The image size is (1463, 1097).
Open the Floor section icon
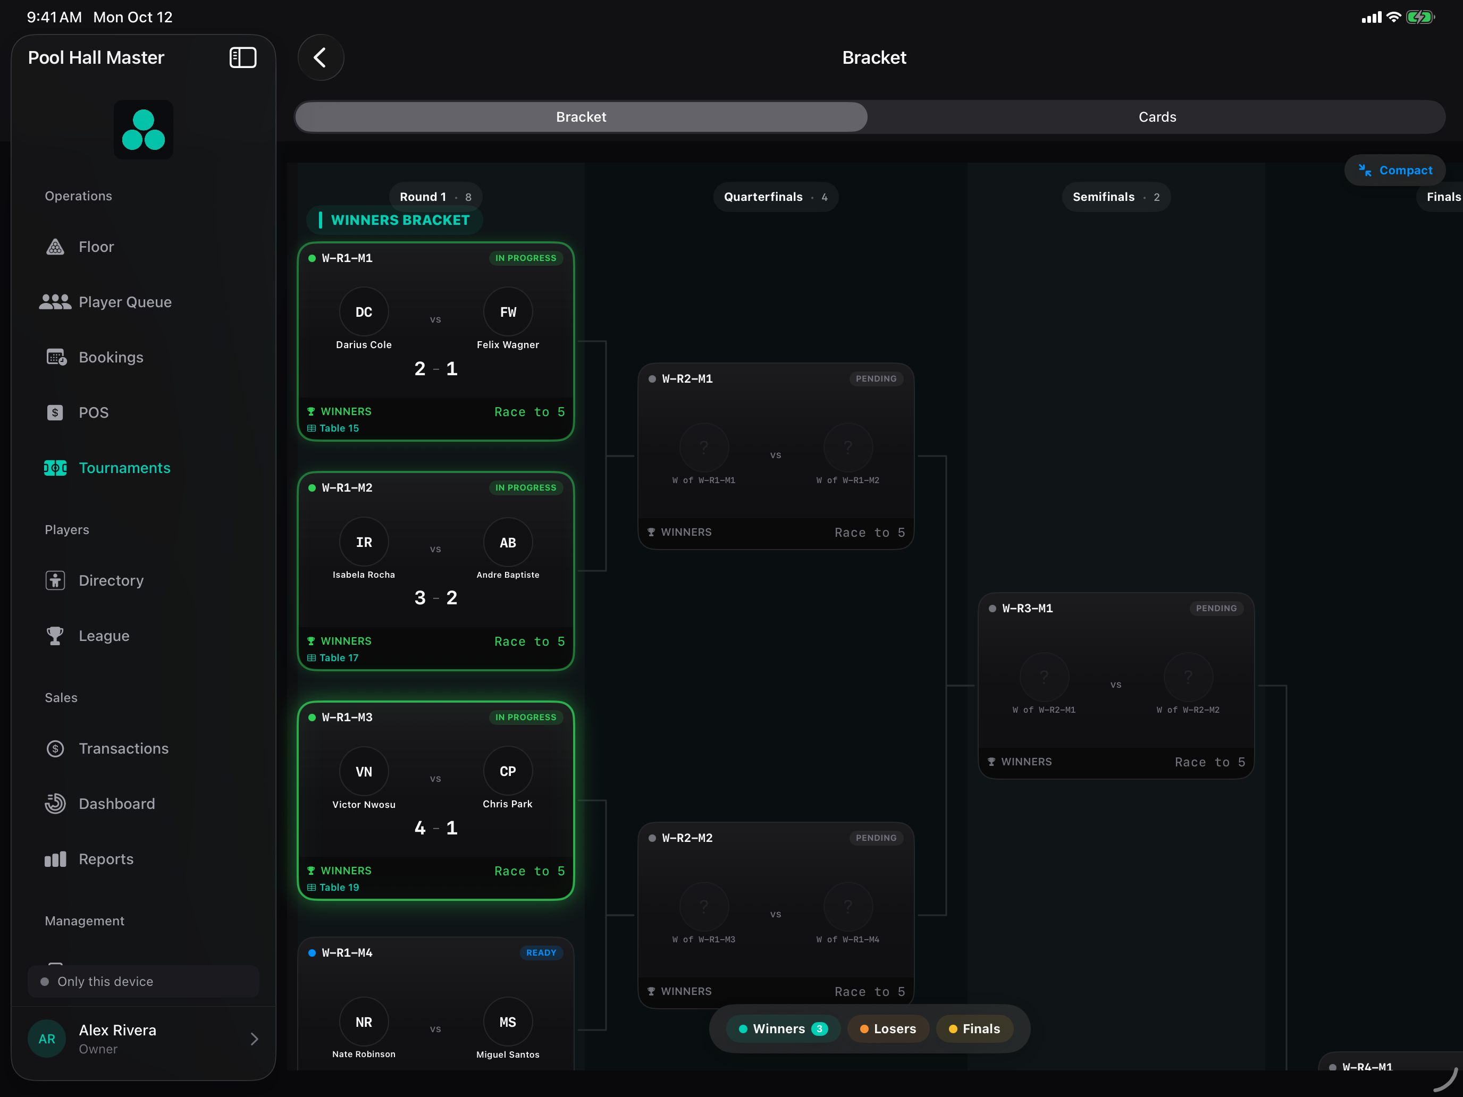coord(55,247)
